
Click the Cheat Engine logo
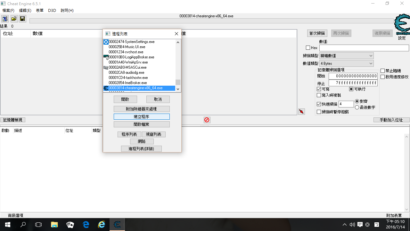click(x=402, y=25)
